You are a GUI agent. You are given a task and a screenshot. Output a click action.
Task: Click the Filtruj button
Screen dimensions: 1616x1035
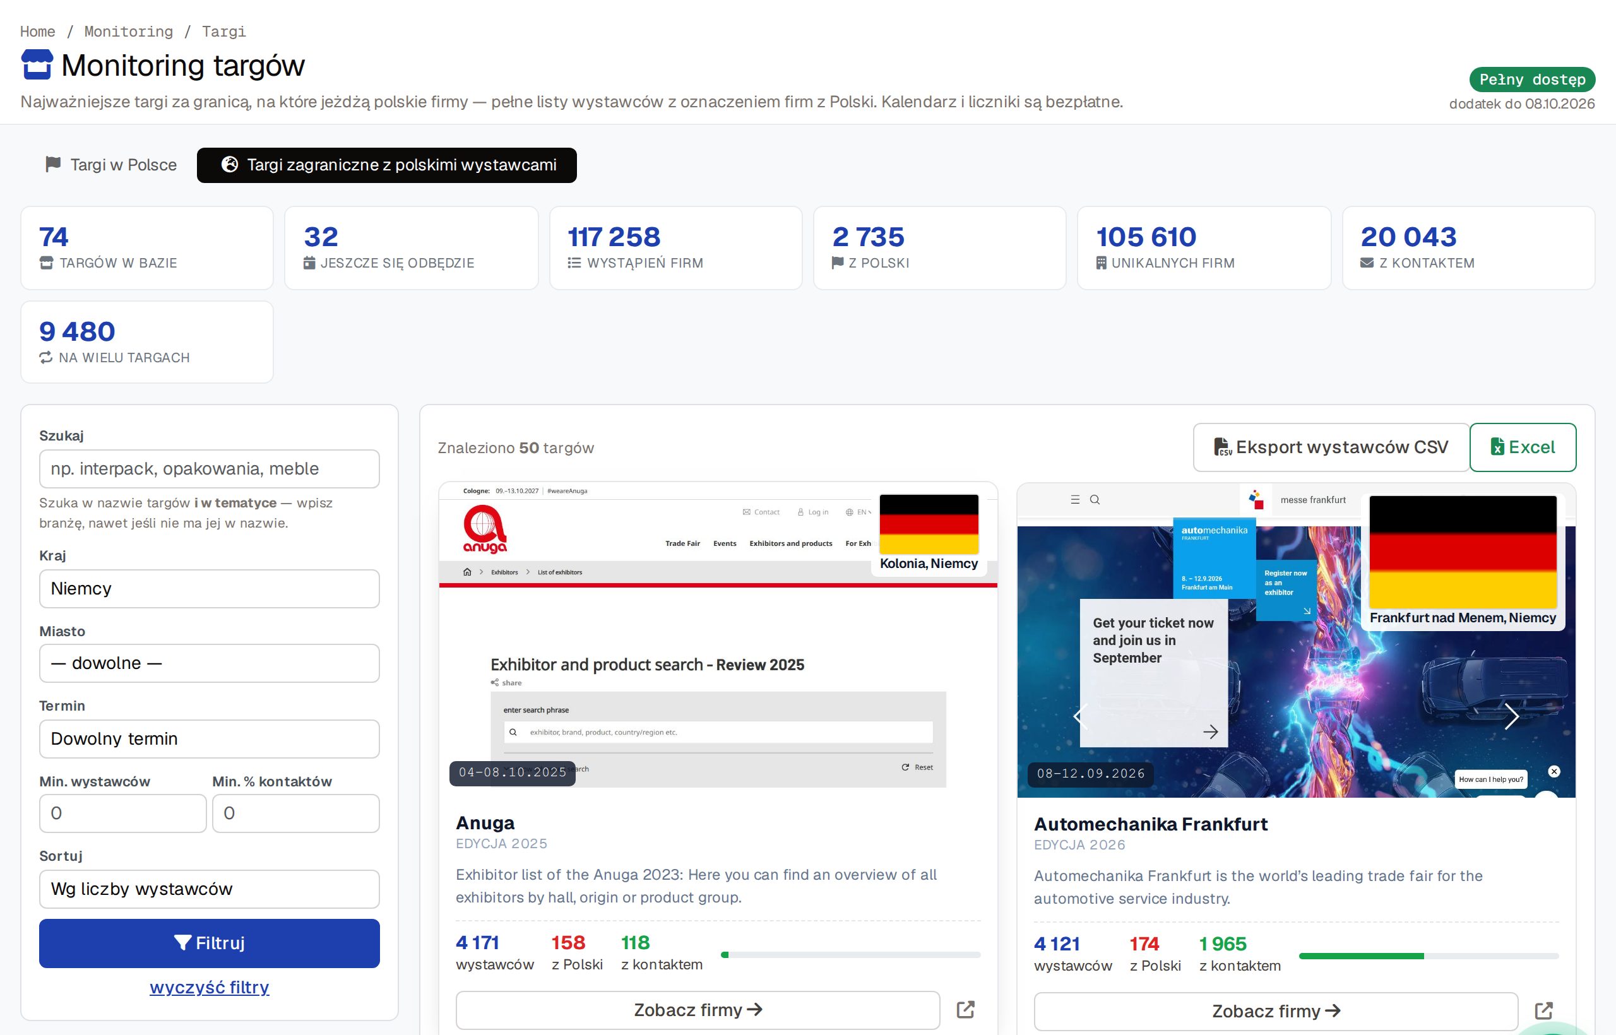[x=209, y=943]
